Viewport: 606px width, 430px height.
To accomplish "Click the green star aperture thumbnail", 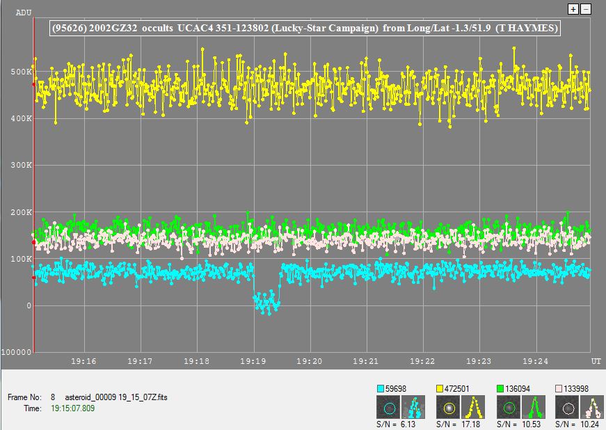I will pyautogui.click(x=509, y=407).
